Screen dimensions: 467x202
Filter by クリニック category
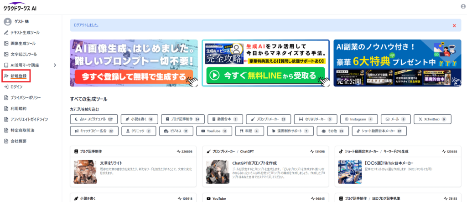click(x=139, y=131)
